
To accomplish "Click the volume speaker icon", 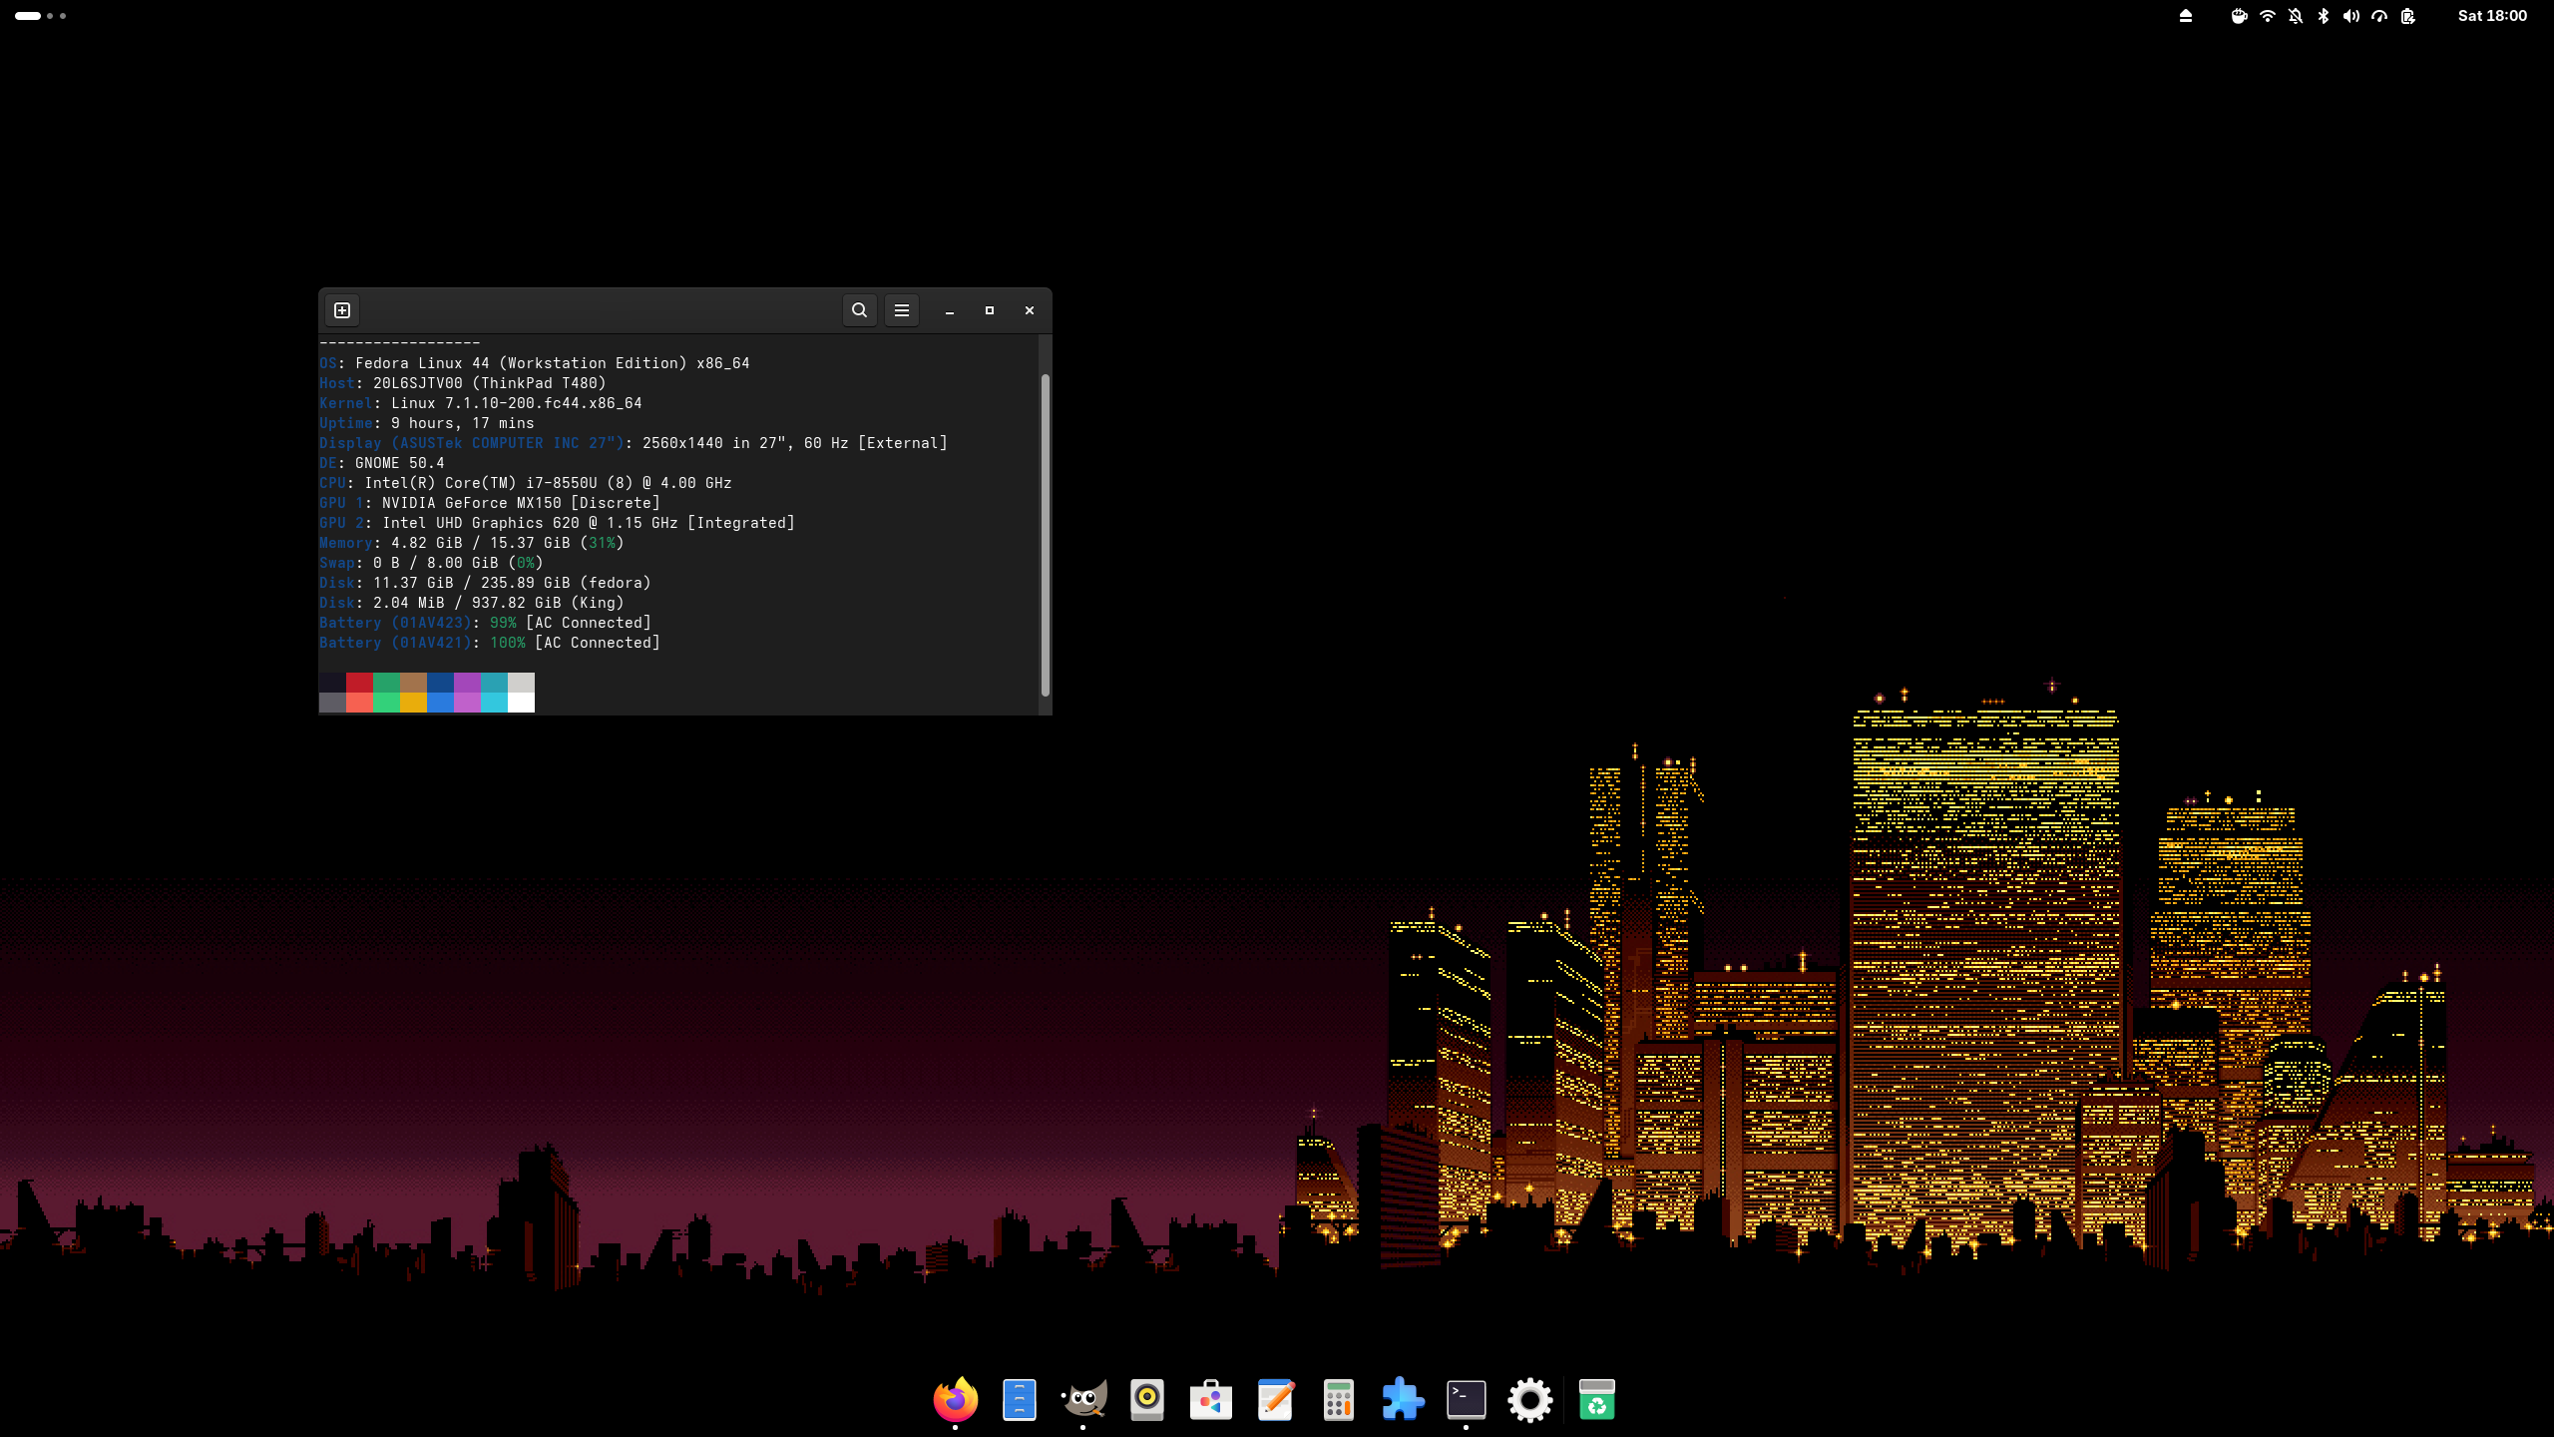I will (2351, 16).
